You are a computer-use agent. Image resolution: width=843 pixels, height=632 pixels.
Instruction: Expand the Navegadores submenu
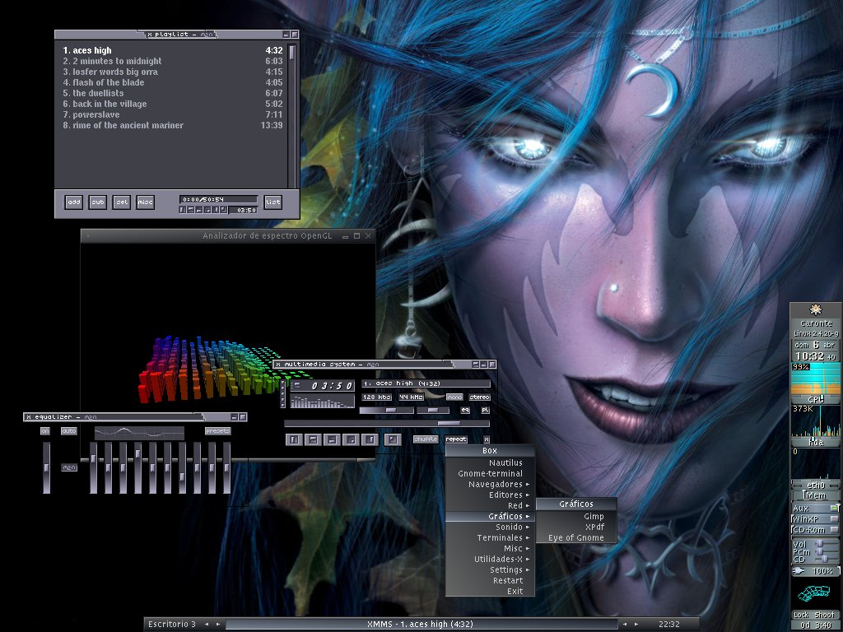[x=490, y=484]
